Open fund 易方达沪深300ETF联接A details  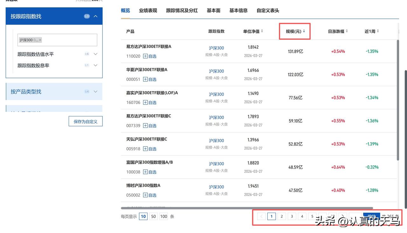pyautogui.click(x=149, y=46)
